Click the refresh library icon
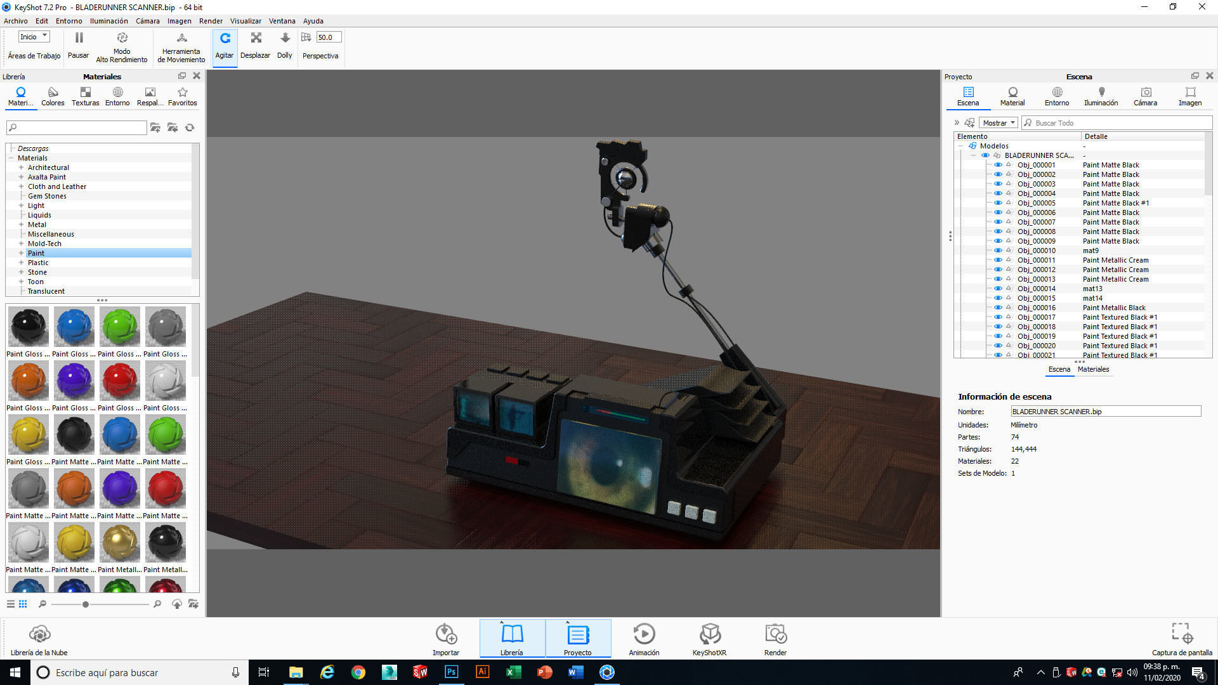This screenshot has width=1218, height=685. [x=190, y=127]
